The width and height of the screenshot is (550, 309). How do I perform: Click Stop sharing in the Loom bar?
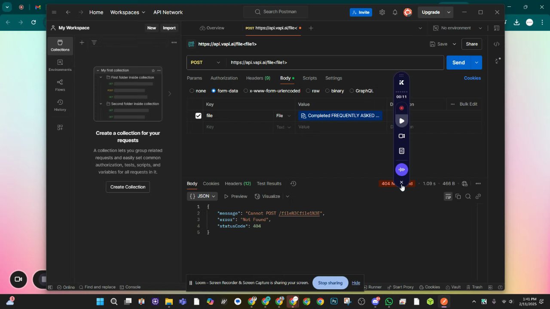coord(330,283)
